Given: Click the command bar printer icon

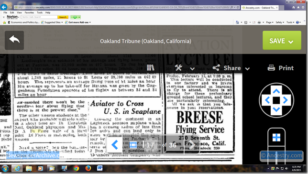Looking at the screenshot, I should (x=259, y=22).
